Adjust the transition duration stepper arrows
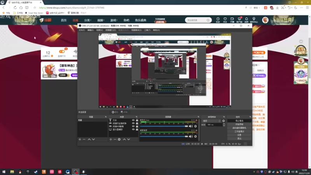 [x=224, y=125]
